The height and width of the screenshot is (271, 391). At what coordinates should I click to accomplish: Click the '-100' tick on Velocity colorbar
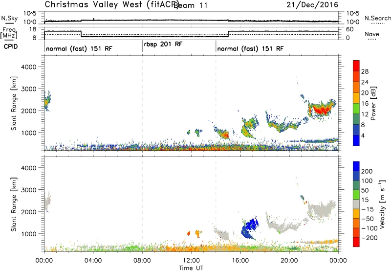(369, 228)
